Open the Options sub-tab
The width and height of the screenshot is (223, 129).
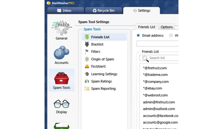167,27
